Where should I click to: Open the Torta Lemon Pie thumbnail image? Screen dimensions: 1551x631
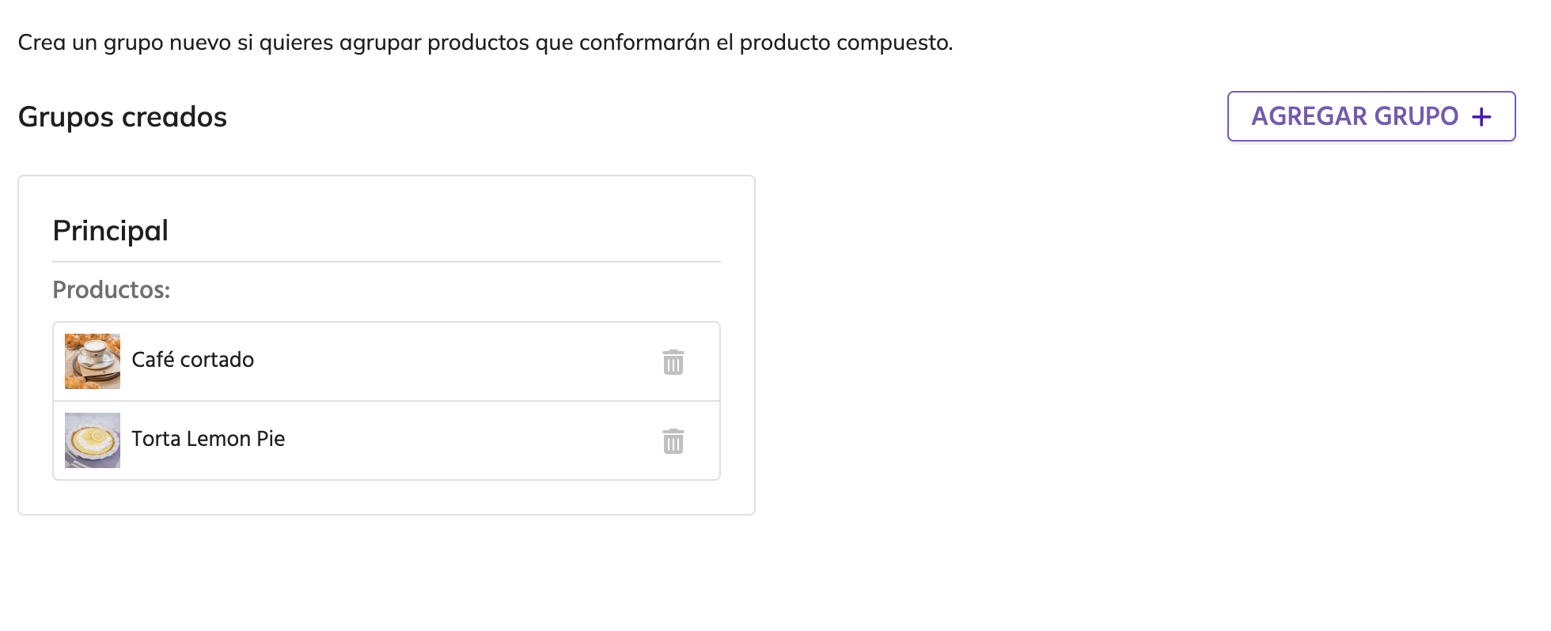(x=93, y=440)
